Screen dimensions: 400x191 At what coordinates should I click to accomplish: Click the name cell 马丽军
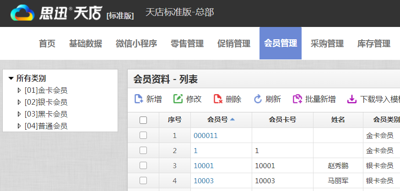click(x=338, y=181)
